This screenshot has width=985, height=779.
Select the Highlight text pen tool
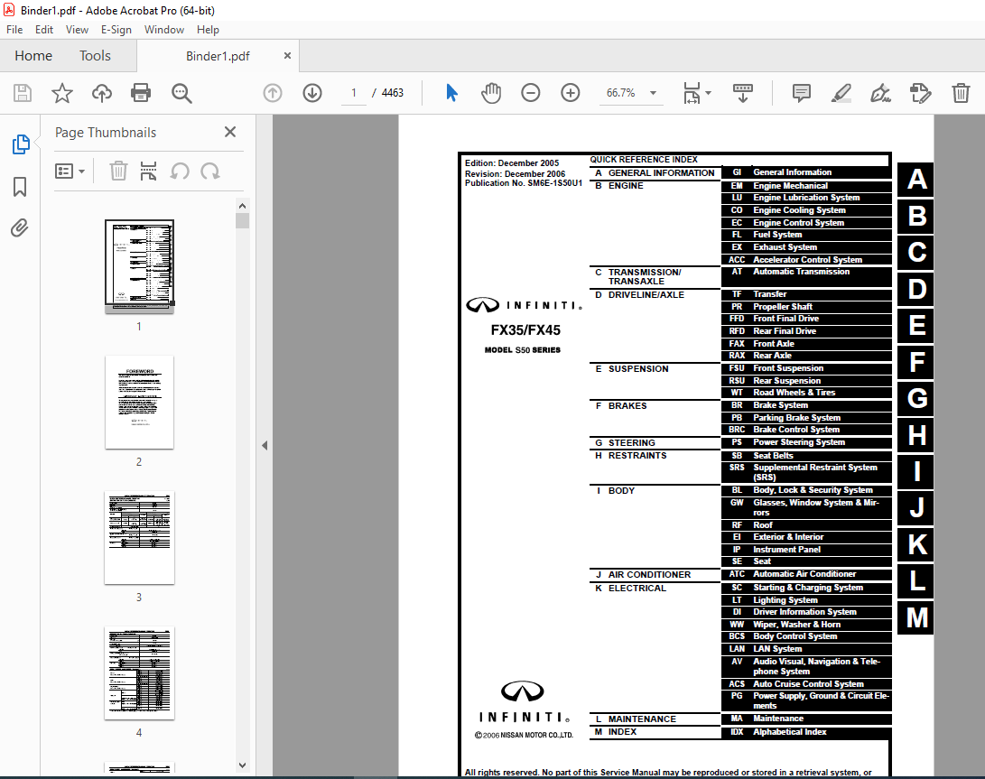[841, 93]
